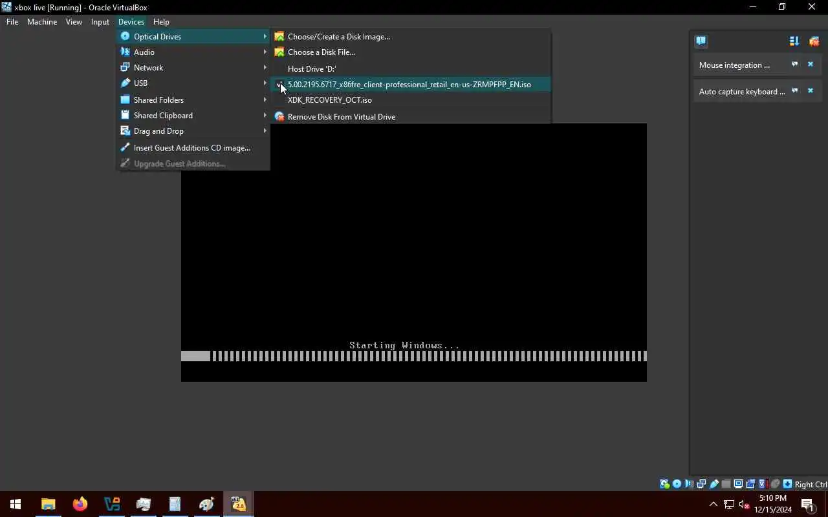Expand Shared Folders submenu arrow
Viewport: 828px width, 517px height.
(x=265, y=100)
